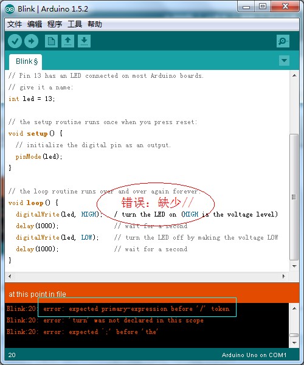Create a new sketch with the page icon

[x=51, y=41]
